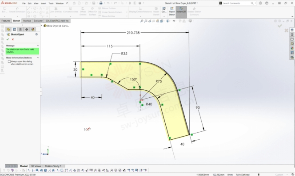Toggle the Hide/Show Items eye icon
295x176 pixels.
(174, 21)
